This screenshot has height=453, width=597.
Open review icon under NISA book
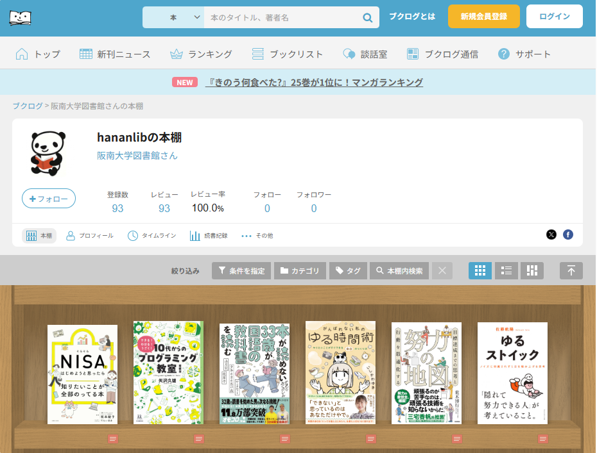click(x=113, y=438)
